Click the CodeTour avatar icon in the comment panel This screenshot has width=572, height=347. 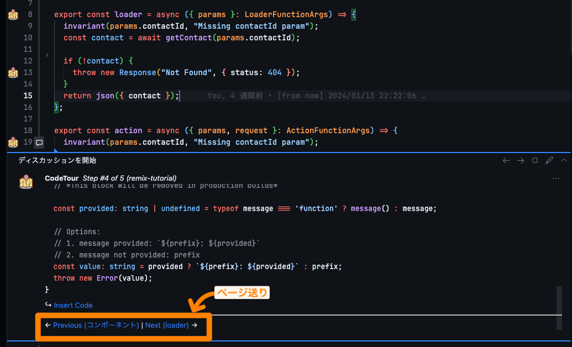tap(26, 181)
